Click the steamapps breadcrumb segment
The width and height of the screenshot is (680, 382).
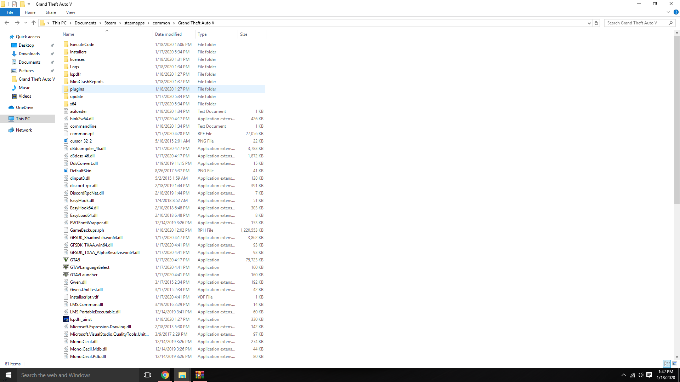(x=134, y=23)
